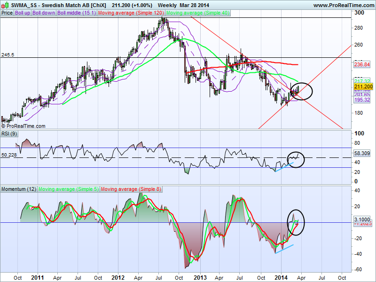Click the RSI (9) indicator label
376x282 pixels.
(9, 133)
